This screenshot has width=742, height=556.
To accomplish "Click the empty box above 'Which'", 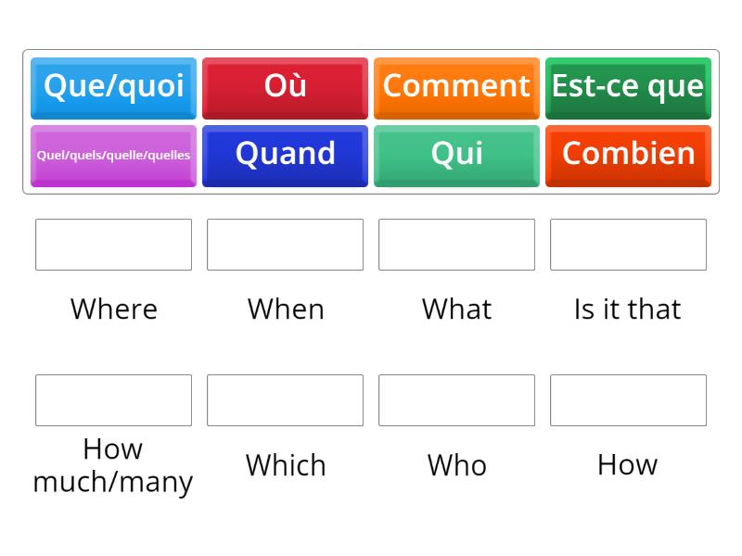I will pyautogui.click(x=285, y=400).
